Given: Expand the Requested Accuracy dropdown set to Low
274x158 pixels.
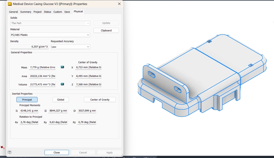Looking at the screenshot, I should (70, 47).
